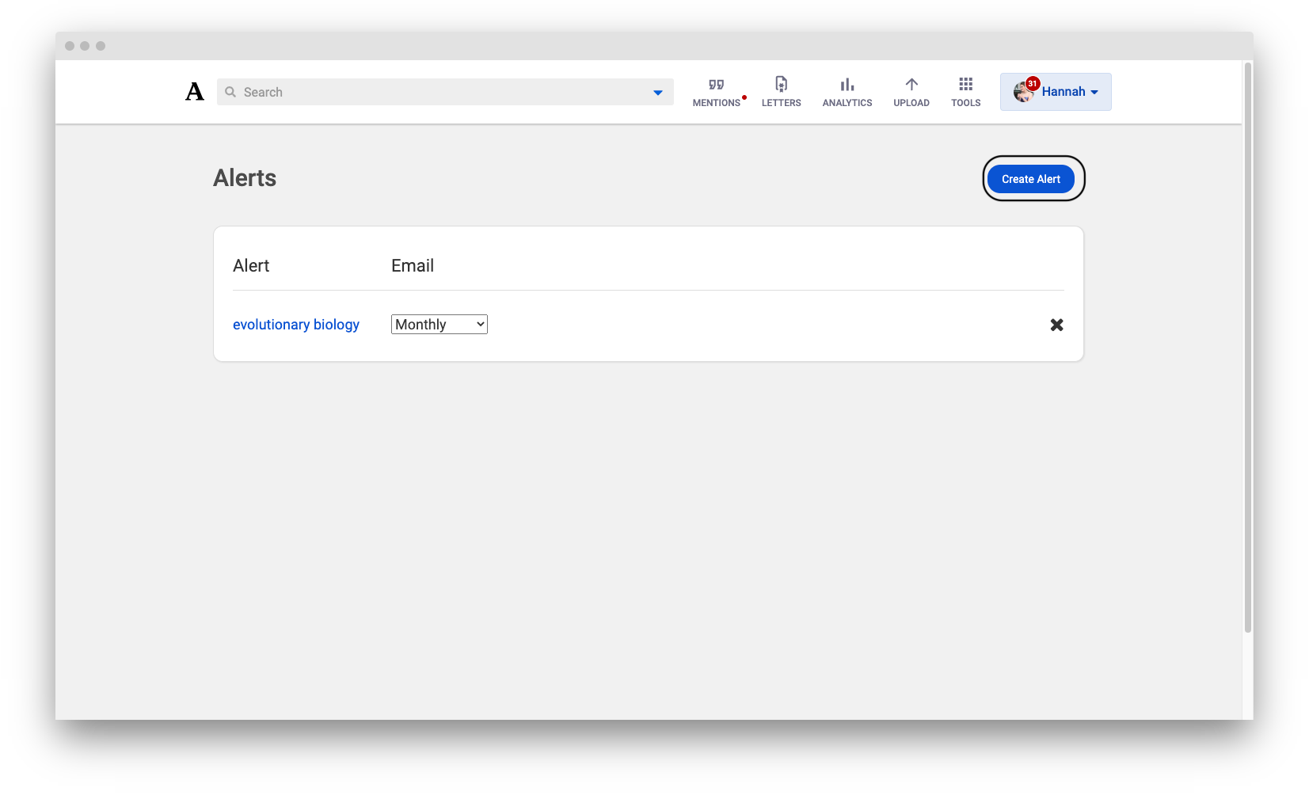Focus the Search input field
Viewport: 1309px width, 799px height.
pos(445,92)
